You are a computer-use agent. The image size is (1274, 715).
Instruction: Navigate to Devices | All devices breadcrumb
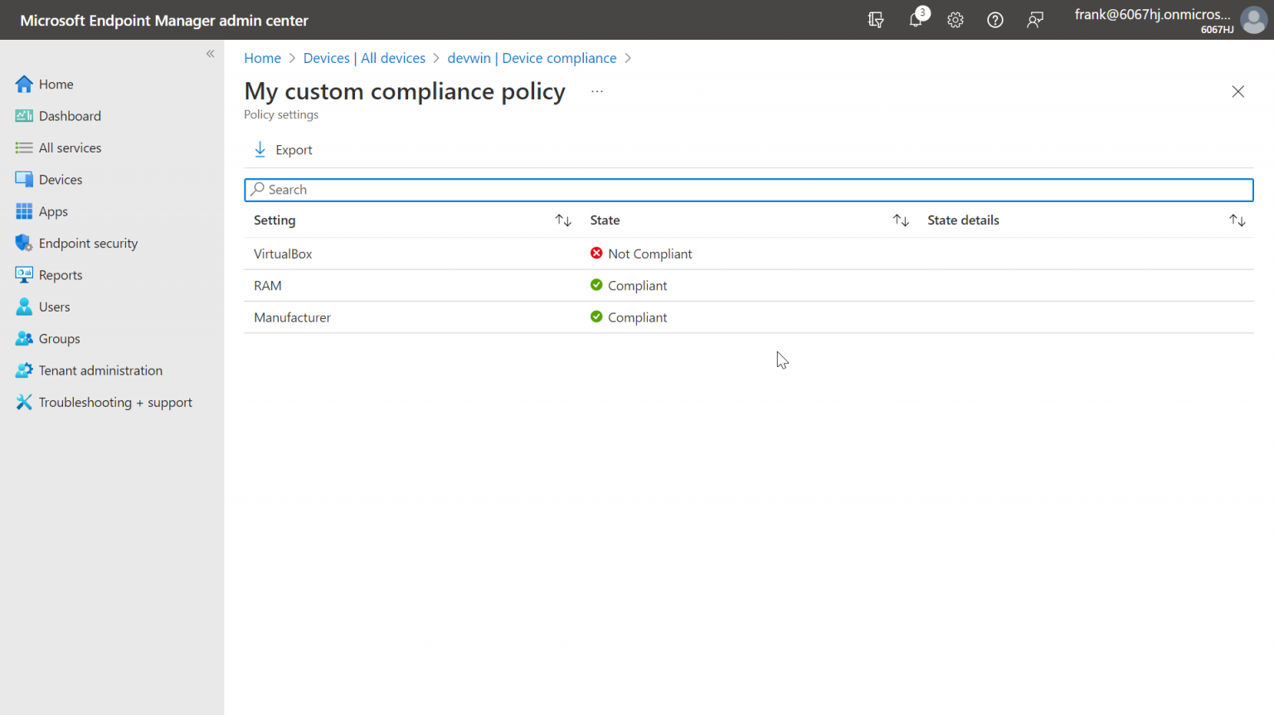point(364,58)
